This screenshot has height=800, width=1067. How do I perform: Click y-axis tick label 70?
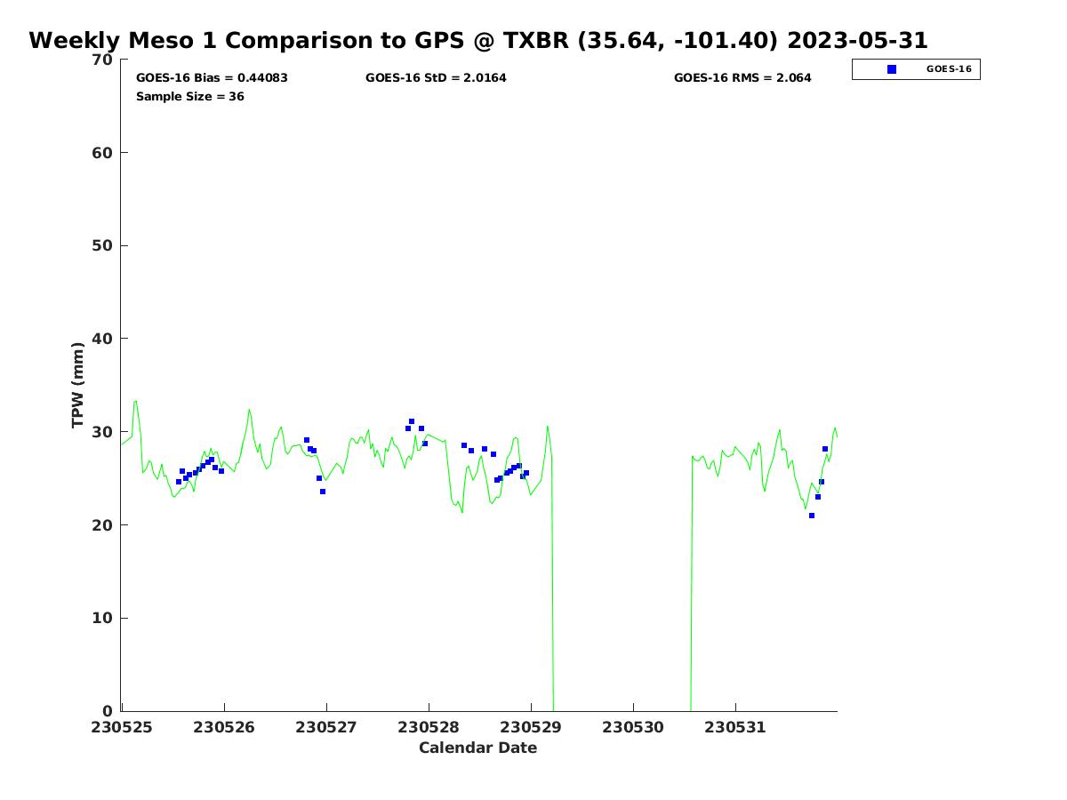(x=103, y=60)
